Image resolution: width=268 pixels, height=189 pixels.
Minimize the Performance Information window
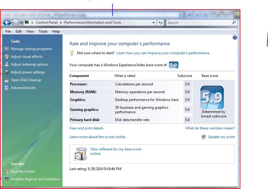coord(214,12)
